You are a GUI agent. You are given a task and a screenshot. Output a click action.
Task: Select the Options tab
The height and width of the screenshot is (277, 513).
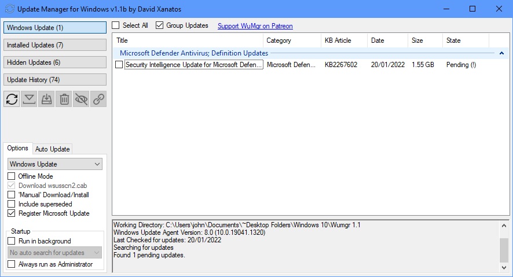click(18, 148)
